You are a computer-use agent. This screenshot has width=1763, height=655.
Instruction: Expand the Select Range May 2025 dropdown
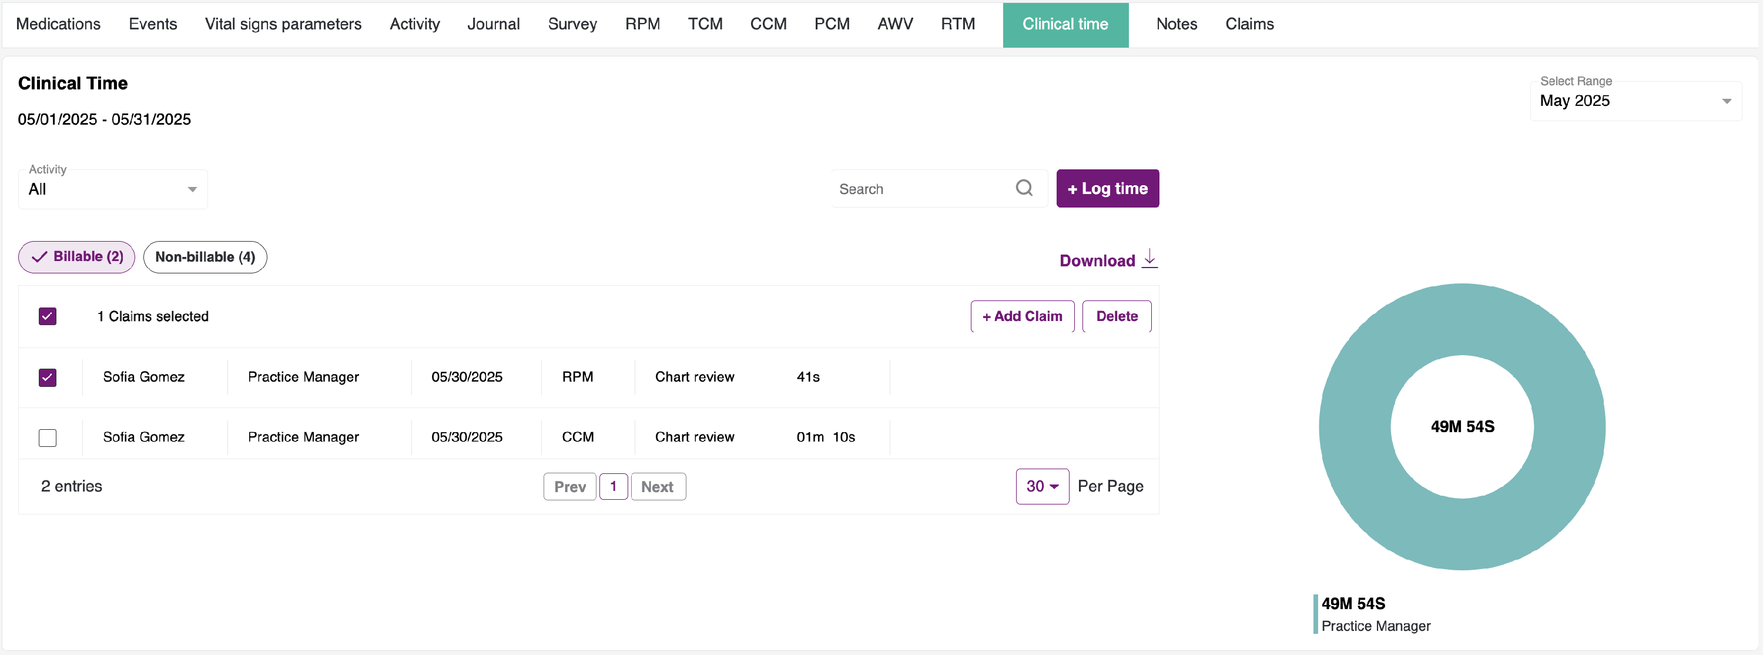(x=1635, y=101)
